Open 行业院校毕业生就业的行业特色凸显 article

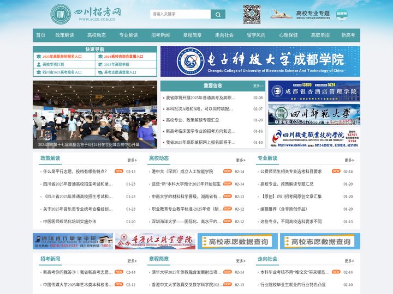(x=293, y=285)
